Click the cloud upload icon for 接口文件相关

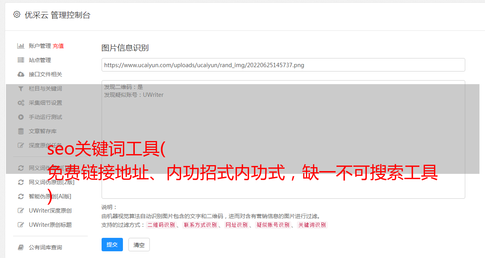[21, 74]
